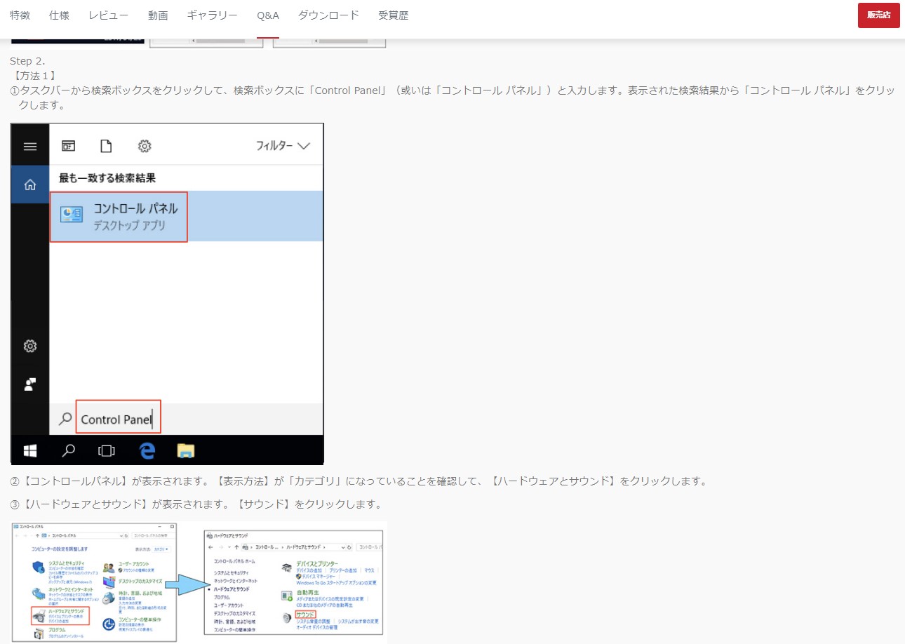905x644 pixels.
Task: Click ハードウェアとサウンド in Control Panel screenshot
Action: coord(67,611)
